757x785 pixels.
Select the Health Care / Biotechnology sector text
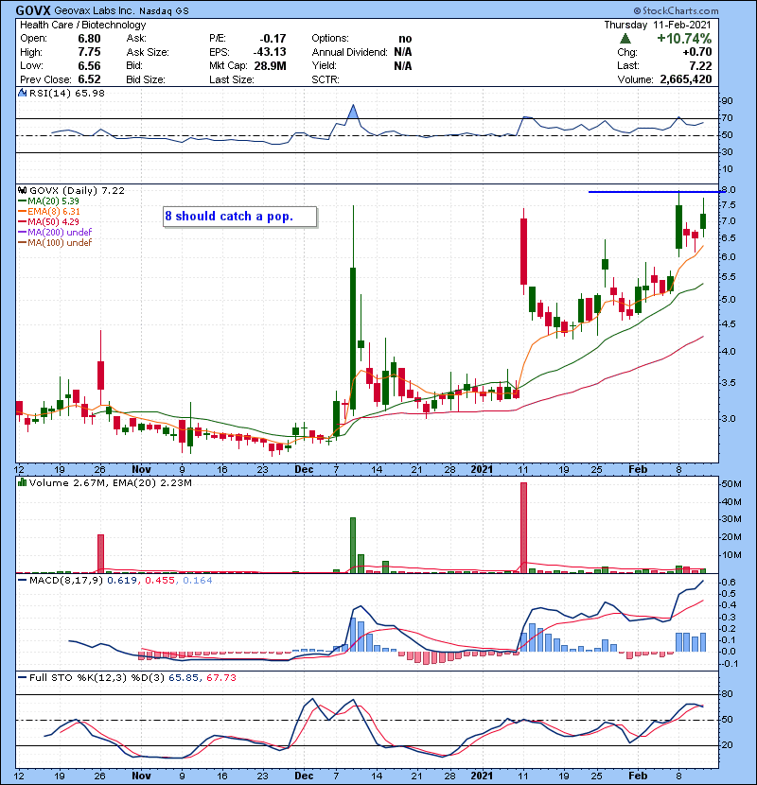(83, 25)
